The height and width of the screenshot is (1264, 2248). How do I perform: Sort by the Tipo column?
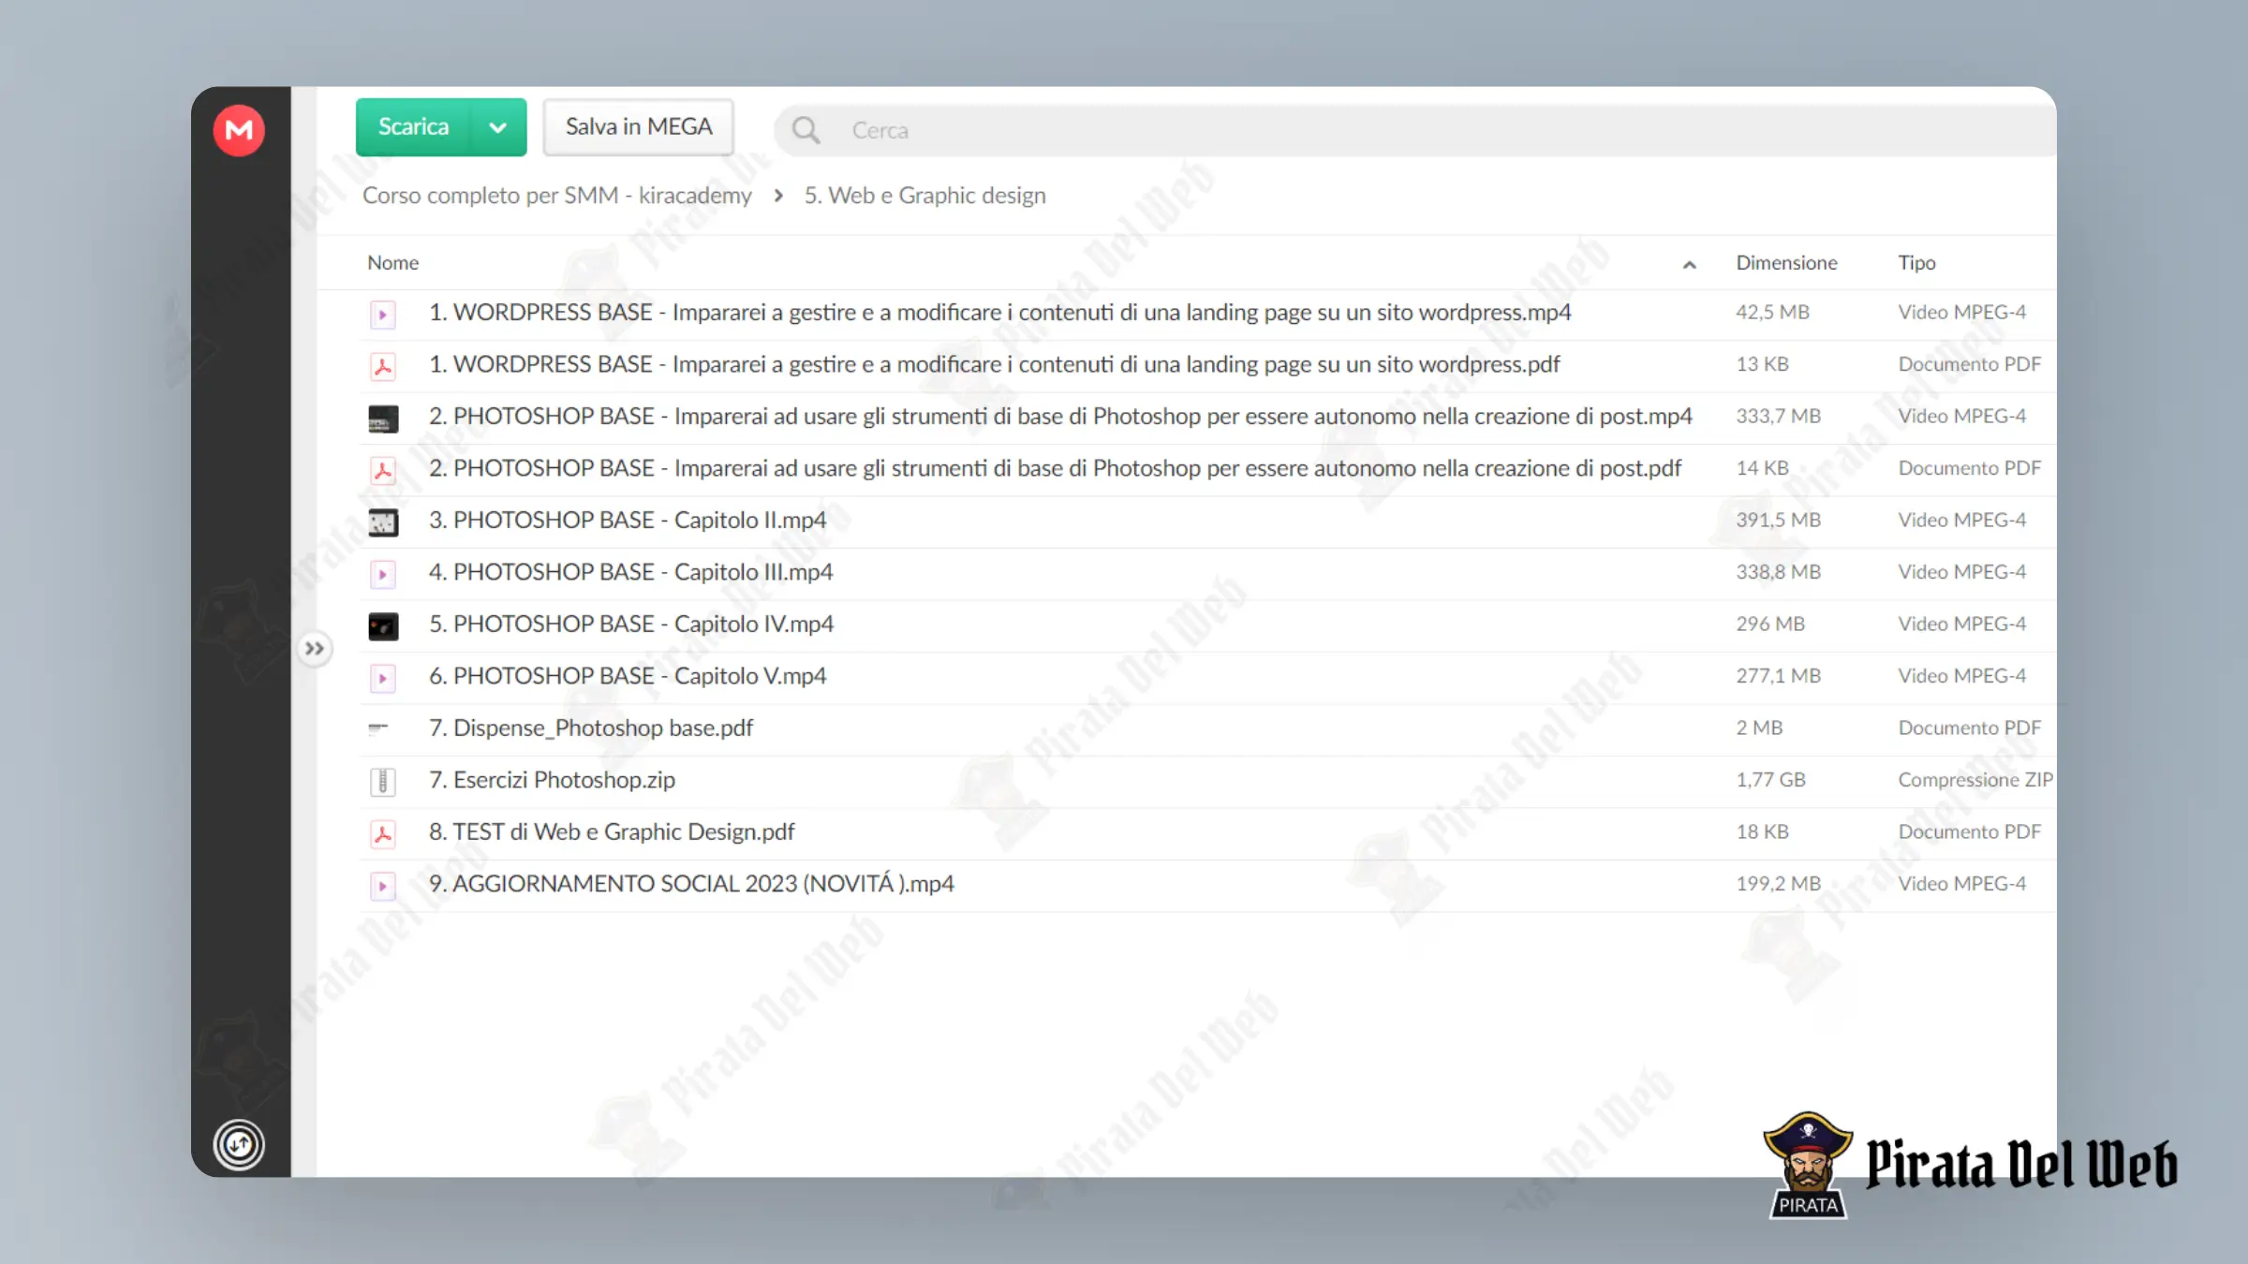(x=1916, y=262)
